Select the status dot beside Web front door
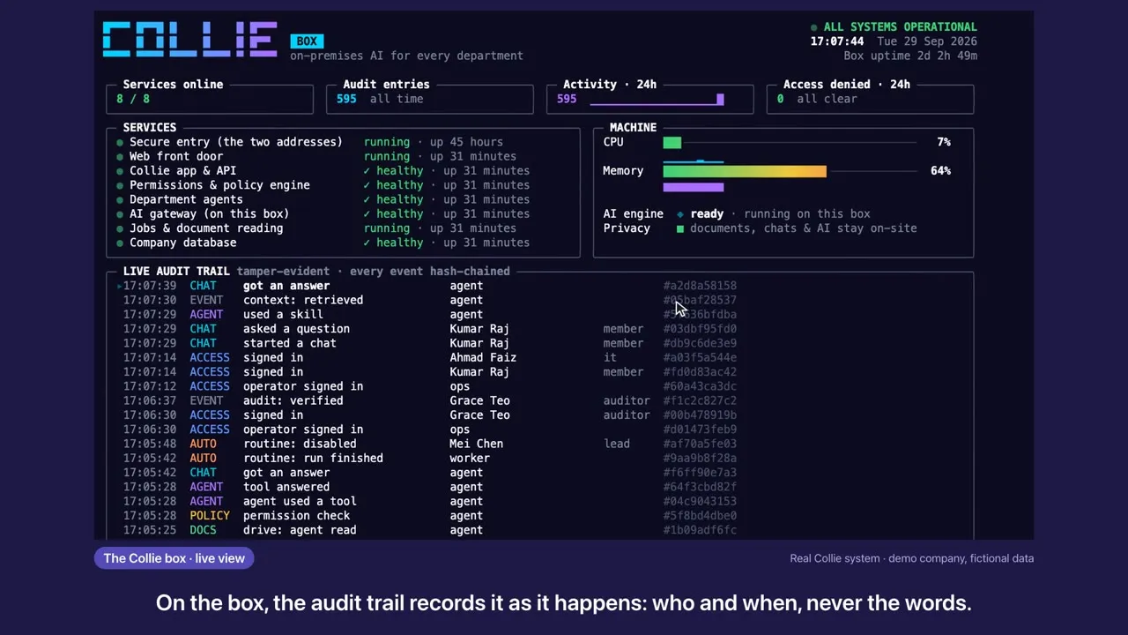The image size is (1128, 635). coord(120,156)
